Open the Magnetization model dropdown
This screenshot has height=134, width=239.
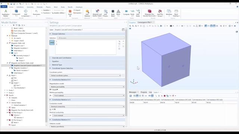pos(87,87)
